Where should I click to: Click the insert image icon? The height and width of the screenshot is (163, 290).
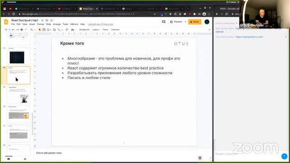coord(48,29)
